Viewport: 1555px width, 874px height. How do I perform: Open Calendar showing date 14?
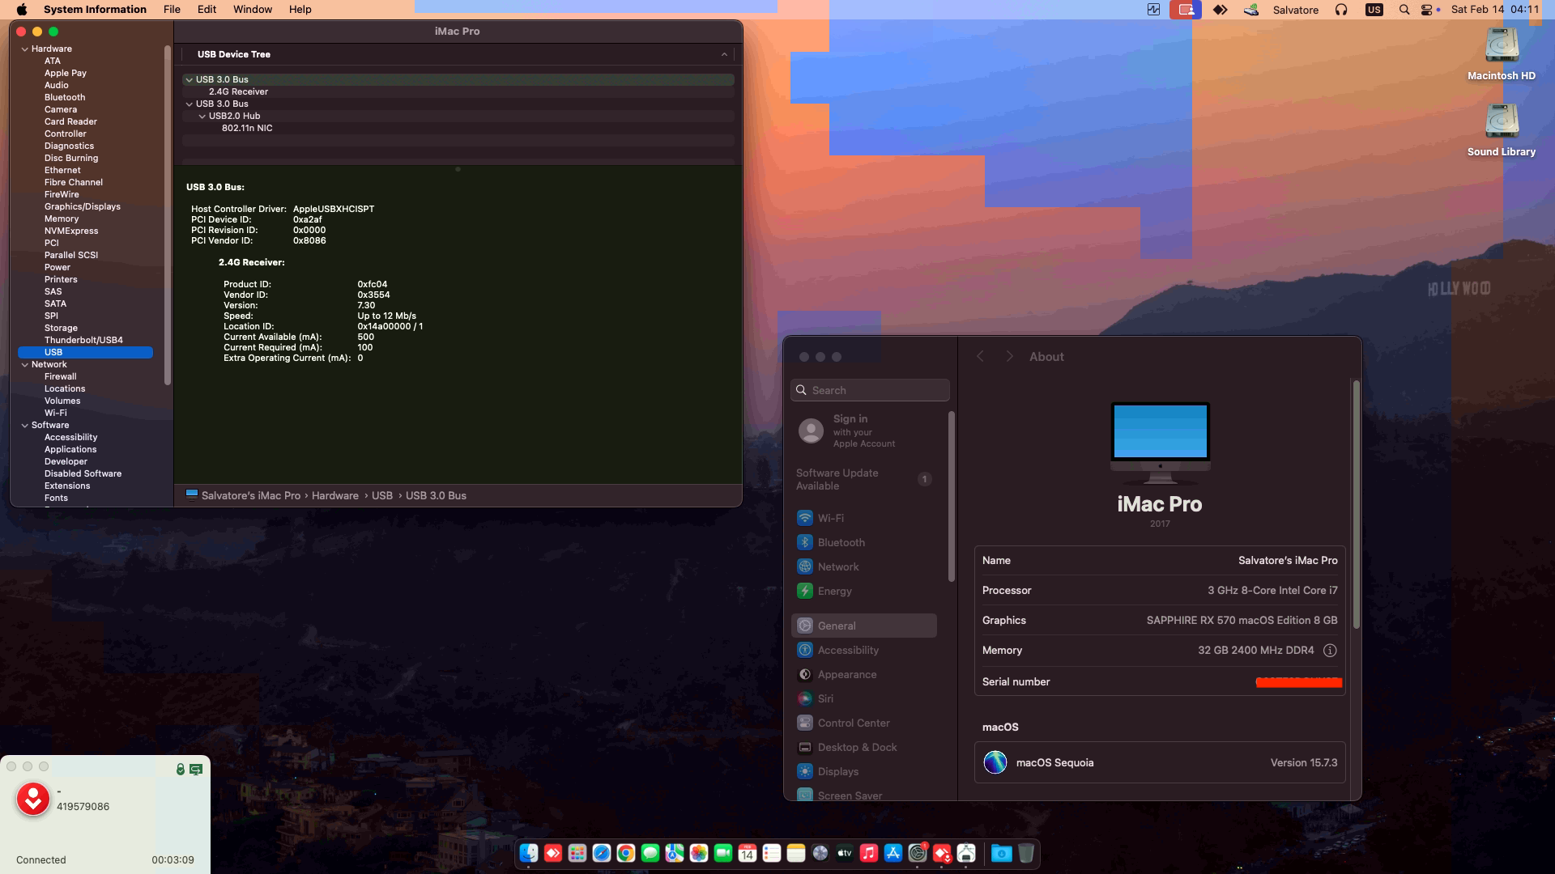pos(748,853)
